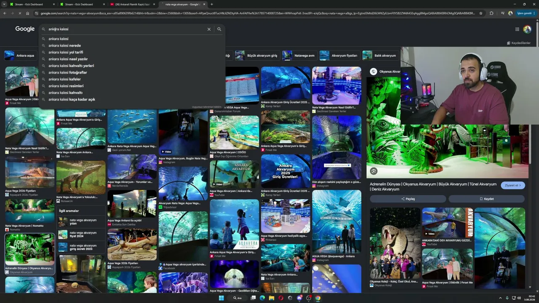Open the Aqua Vega Ankara'da açıldı image
This screenshot has width=539, height=303.
tap(132, 204)
